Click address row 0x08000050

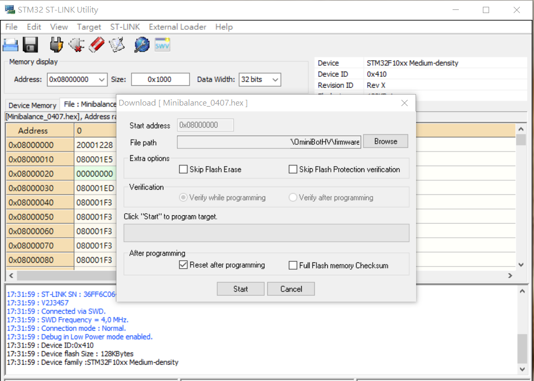(x=40, y=216)
